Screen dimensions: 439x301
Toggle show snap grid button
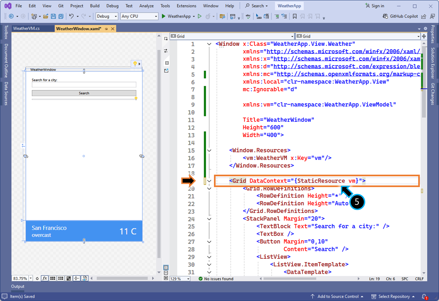(x=53, y=278)
